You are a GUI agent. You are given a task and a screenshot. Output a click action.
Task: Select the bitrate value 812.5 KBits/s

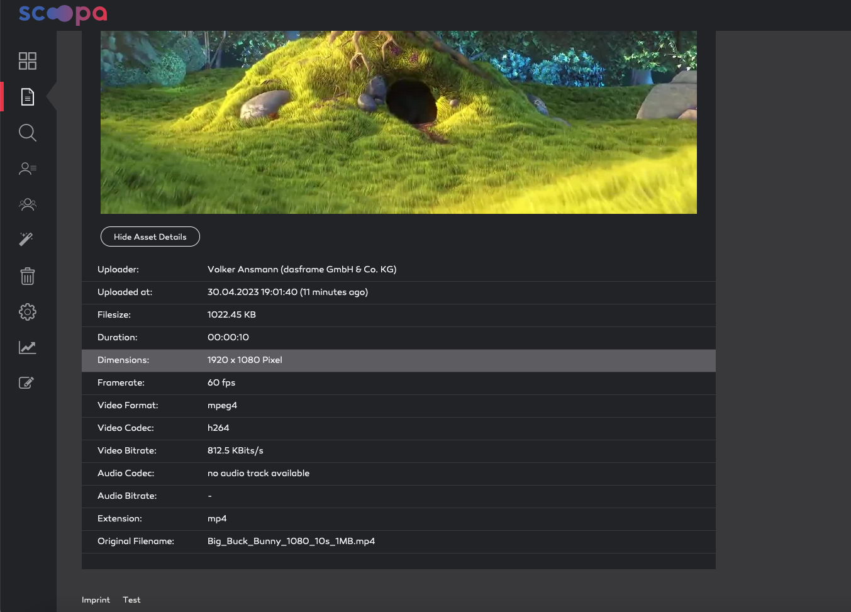pos(235,450)
